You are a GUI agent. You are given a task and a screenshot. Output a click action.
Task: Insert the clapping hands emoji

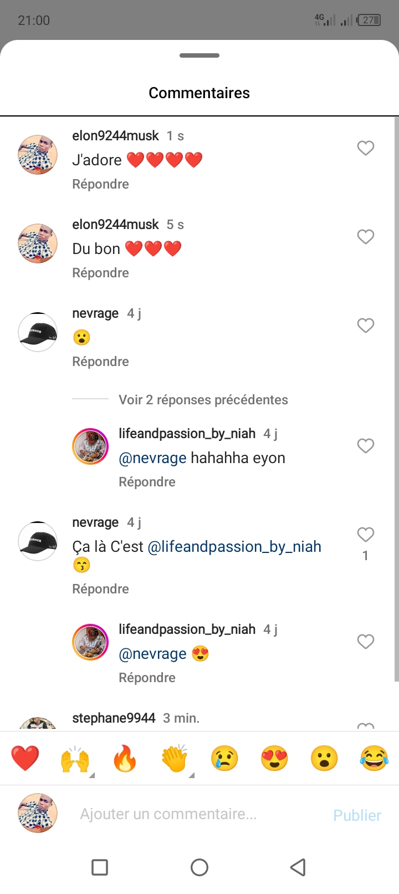pyautogui.click(x=175, y=758)
